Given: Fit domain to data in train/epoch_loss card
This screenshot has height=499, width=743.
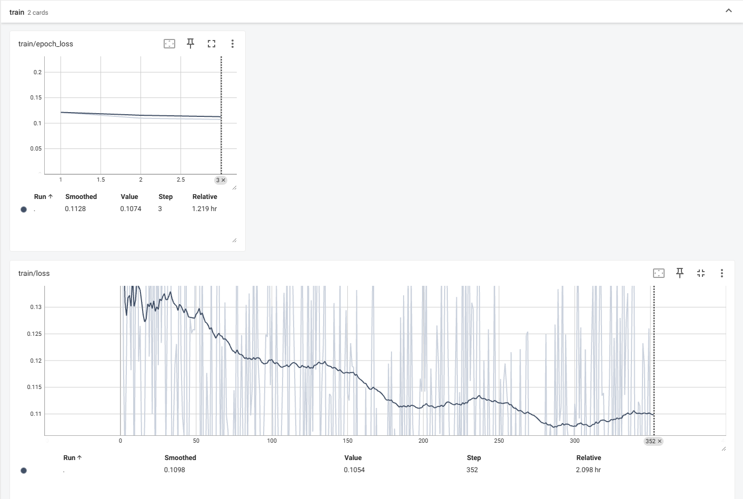Looking at the screenshot, I should click(169, 44).
